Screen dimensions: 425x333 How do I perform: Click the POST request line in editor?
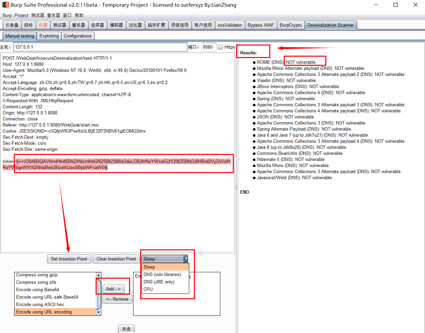point(57,58)
